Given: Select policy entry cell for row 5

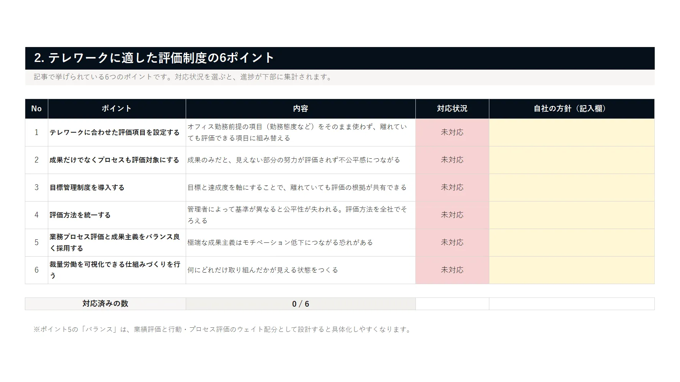Looking at the screenshot, I should (x=572, y=242).
